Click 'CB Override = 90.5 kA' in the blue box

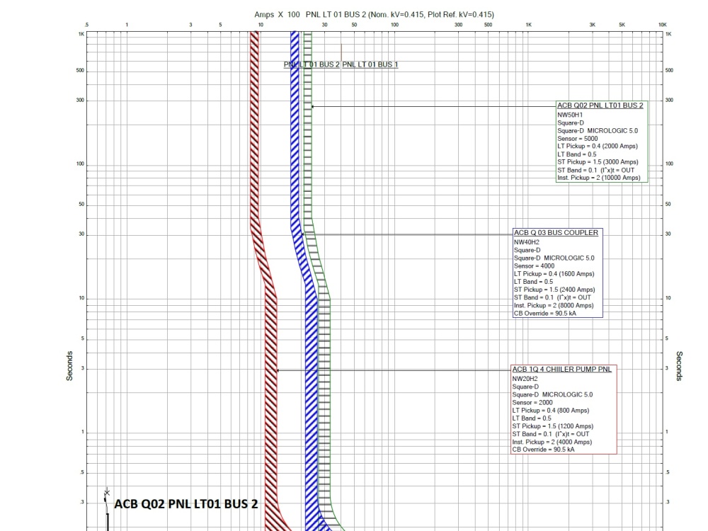(x=545, y=314)
